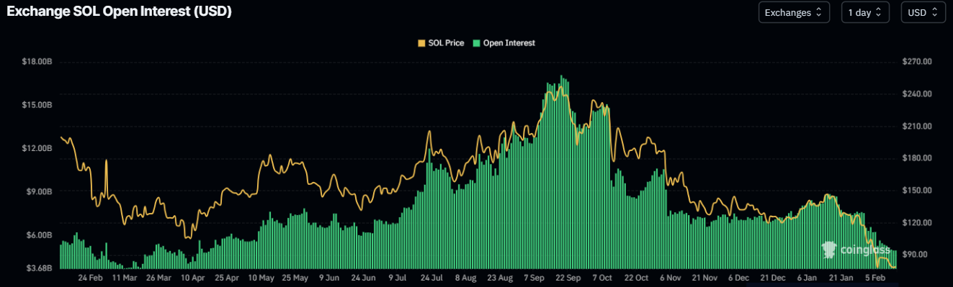Click the 7 Oct date axis label

tap(602, 277)
